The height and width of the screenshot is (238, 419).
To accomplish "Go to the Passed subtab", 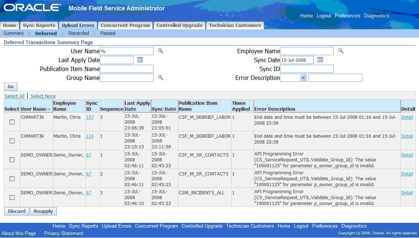I will pos(108,33).
